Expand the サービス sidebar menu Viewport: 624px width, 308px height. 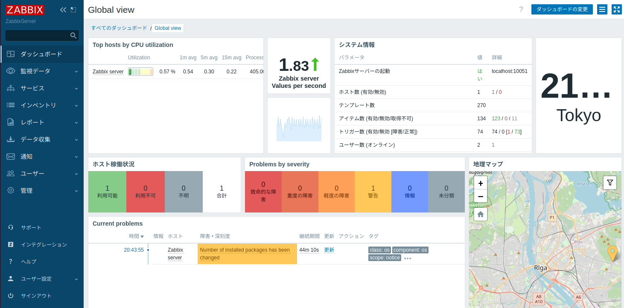10,88
